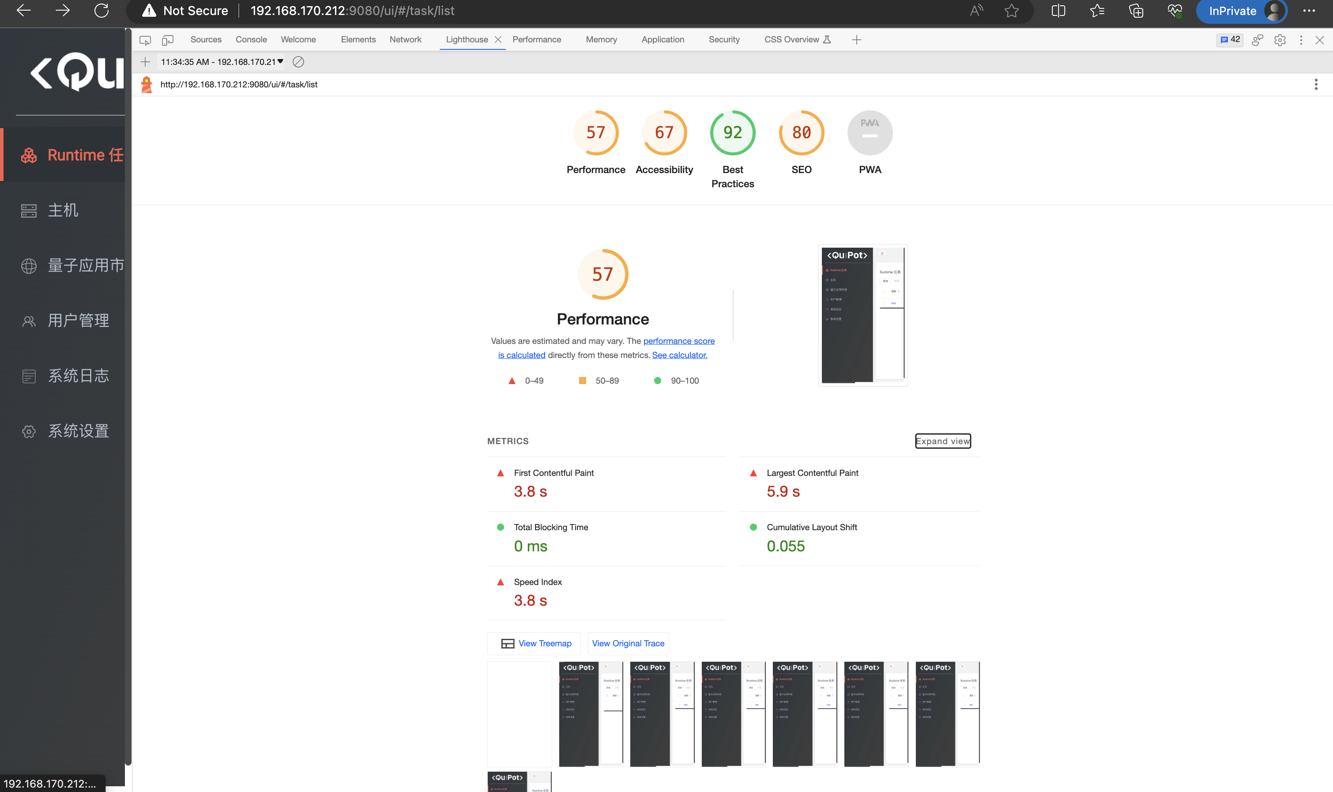Click the 42 issues counter badge
The width and height of the screenshot is (1333, 792).
pyautogui.click(x=1230, y=40)
